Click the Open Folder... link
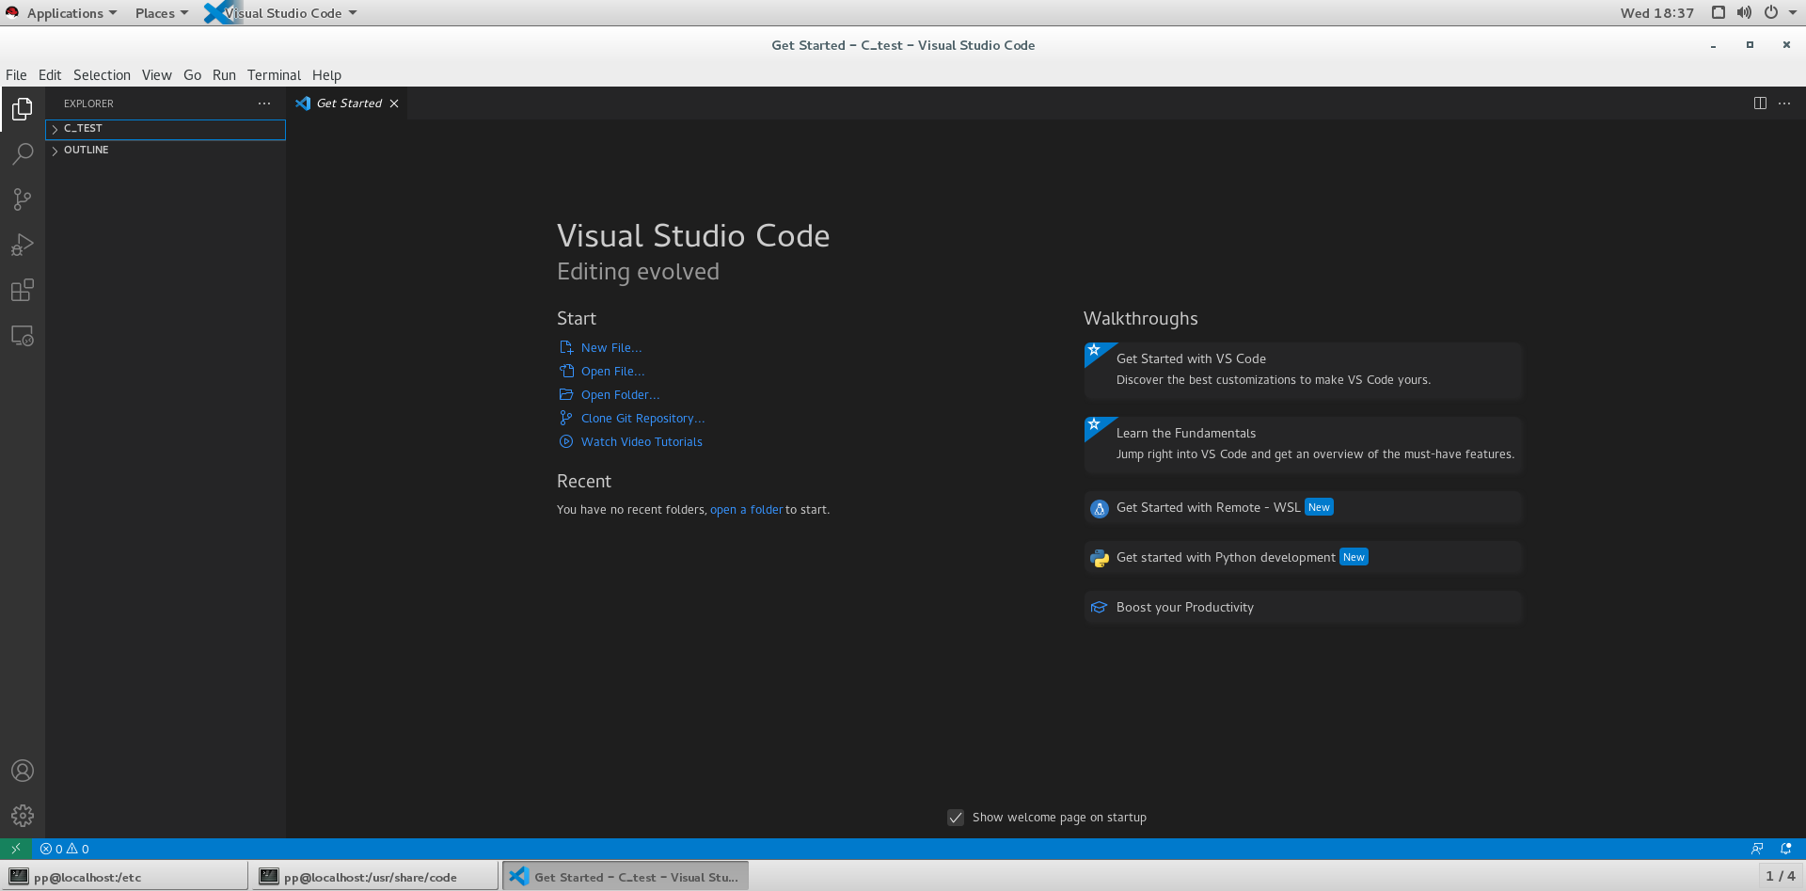The width and height of the screenshot is (1806, 891). click(x=620, y=394)
